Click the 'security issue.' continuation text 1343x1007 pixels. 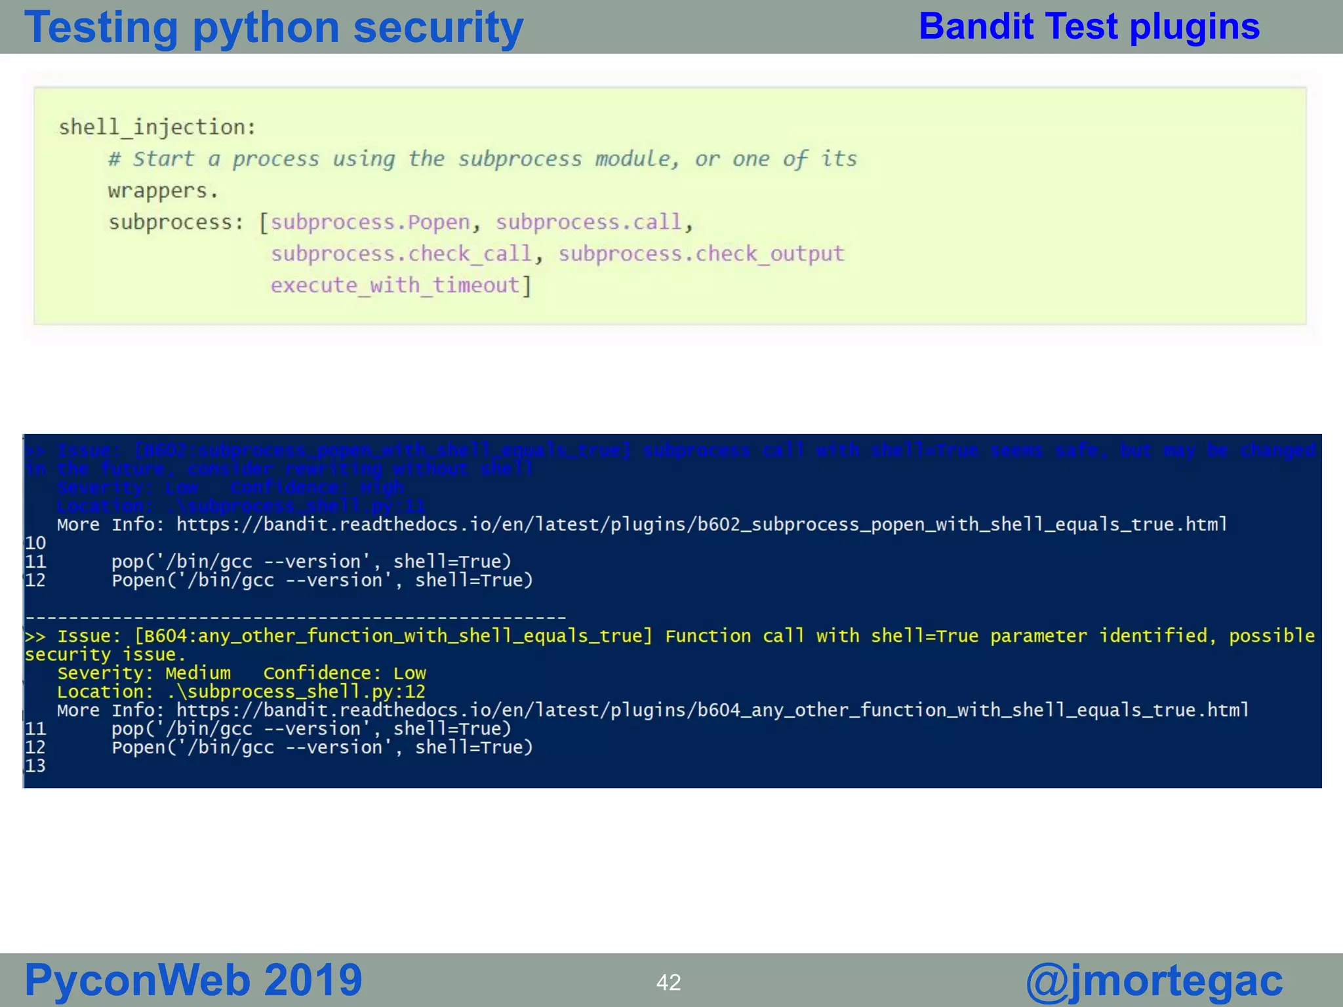click(x=105, y=655)
